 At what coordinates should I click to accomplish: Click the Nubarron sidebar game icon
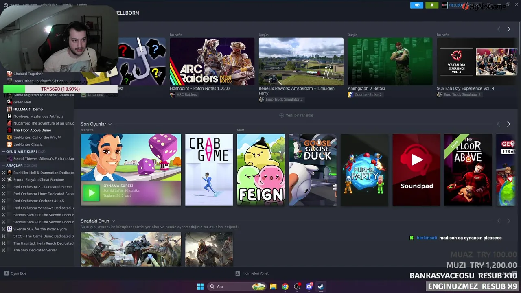point(9,123)
